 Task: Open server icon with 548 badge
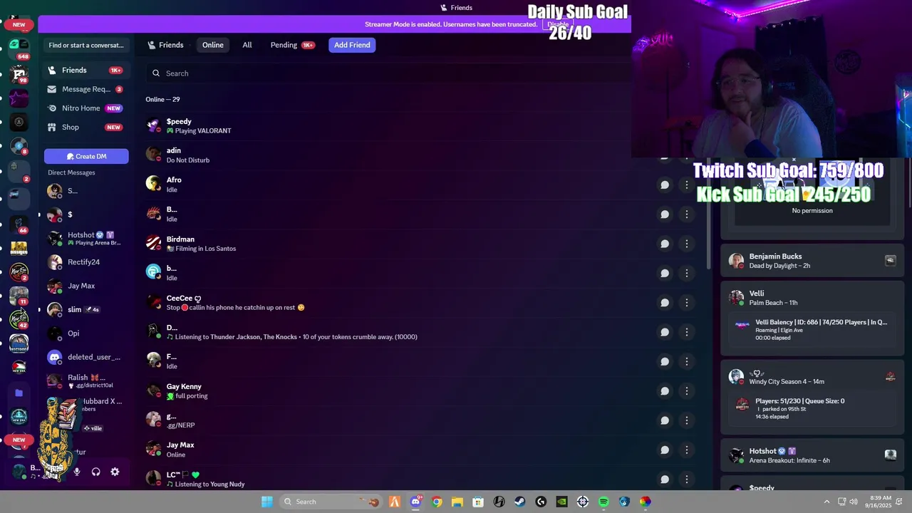pos(19,48)
